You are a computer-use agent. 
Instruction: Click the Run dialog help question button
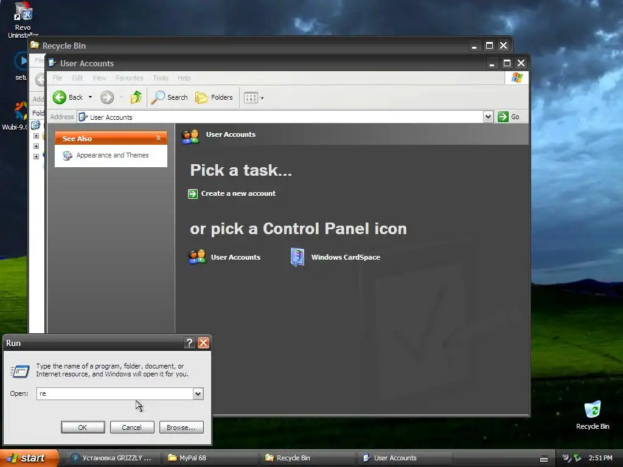[190, 343]
